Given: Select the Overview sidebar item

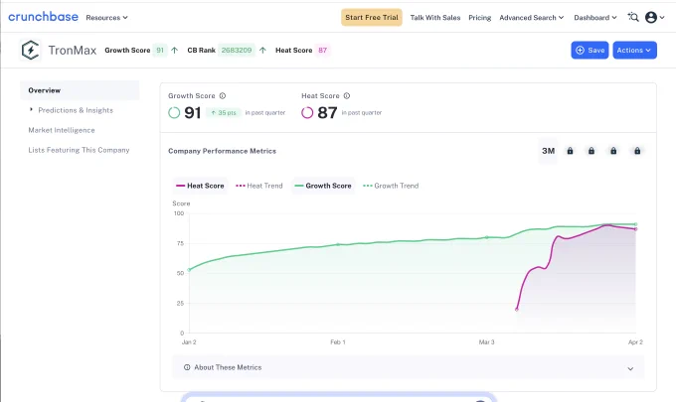Looking at the screenshot, I should (x=80, y=90).
